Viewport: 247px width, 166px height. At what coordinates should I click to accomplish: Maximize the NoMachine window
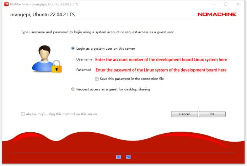click(x=226, y=4)
